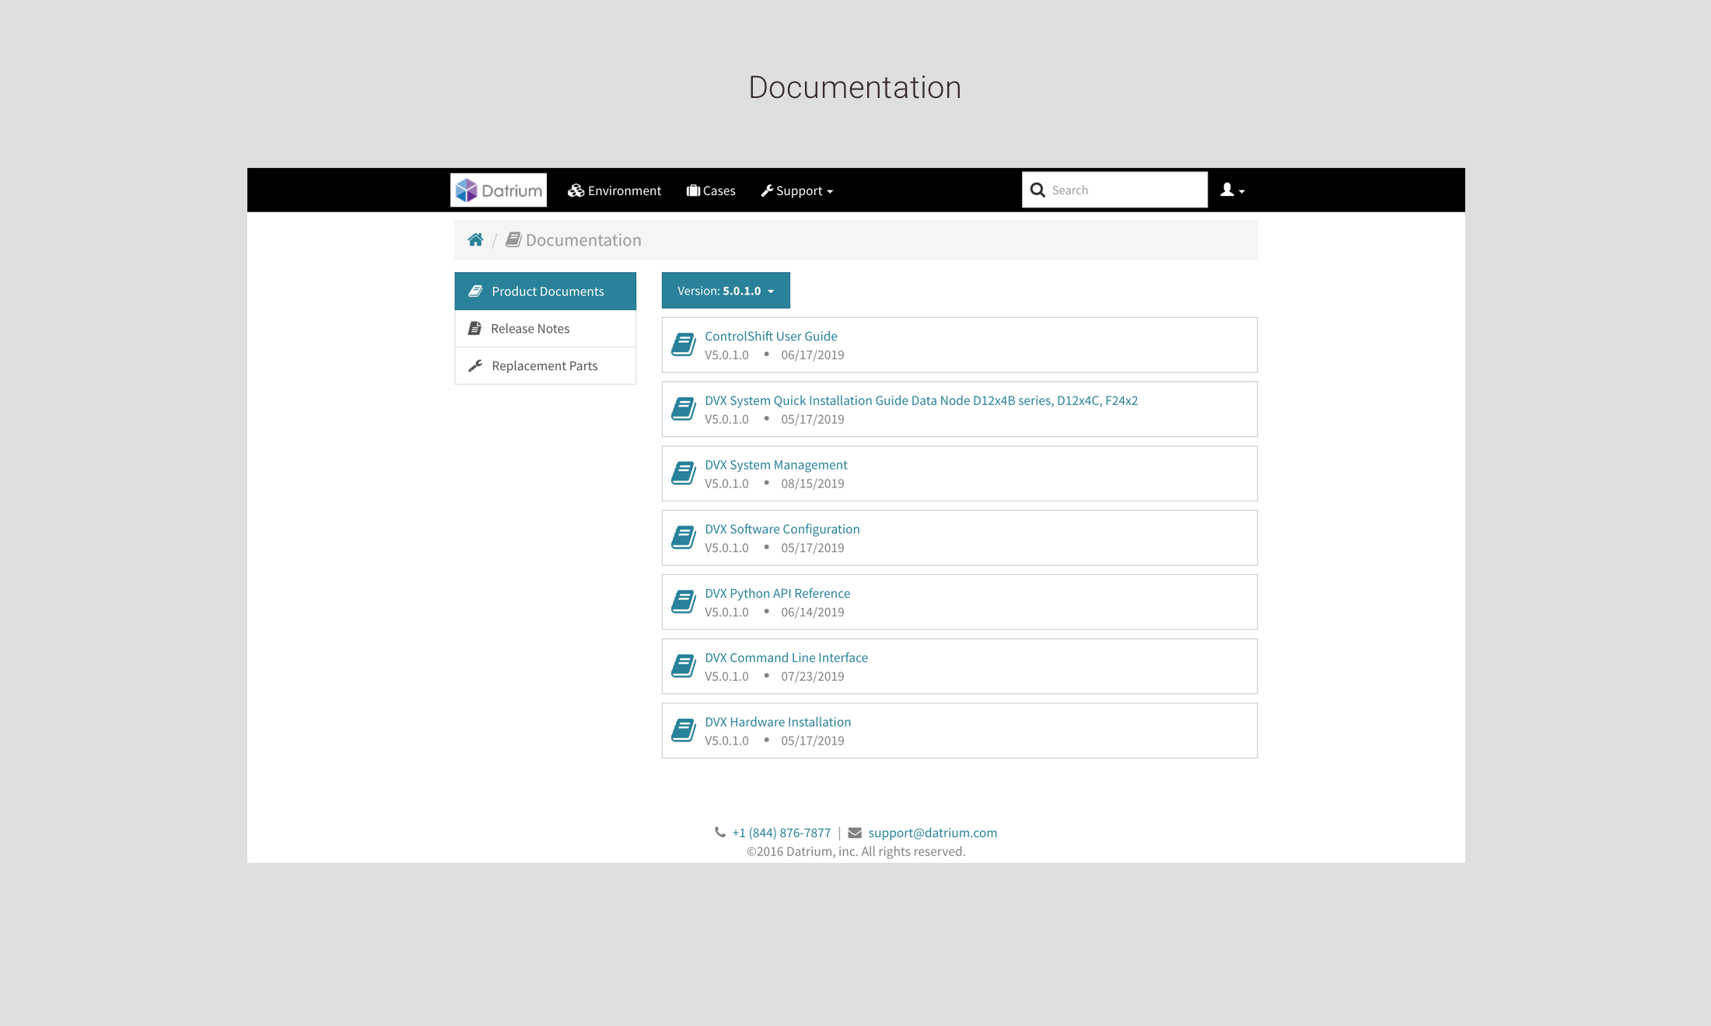Open the Environment menu item

tap(614, 190)
